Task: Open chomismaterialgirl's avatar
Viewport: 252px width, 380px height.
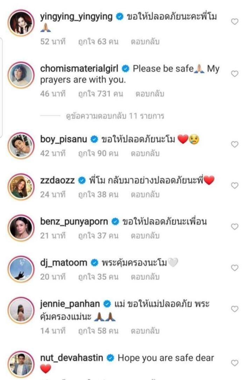Action: (x=21, y=75)
